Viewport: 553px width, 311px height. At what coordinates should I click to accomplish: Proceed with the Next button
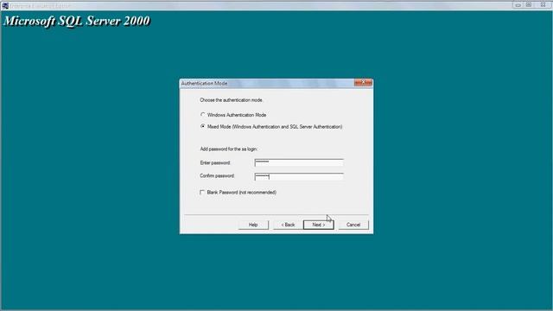pos(319,225)
